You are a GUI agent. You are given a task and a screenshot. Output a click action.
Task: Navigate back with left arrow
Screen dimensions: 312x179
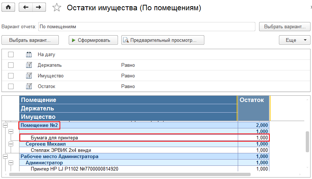pyautogui.click(x=25, y=8)
